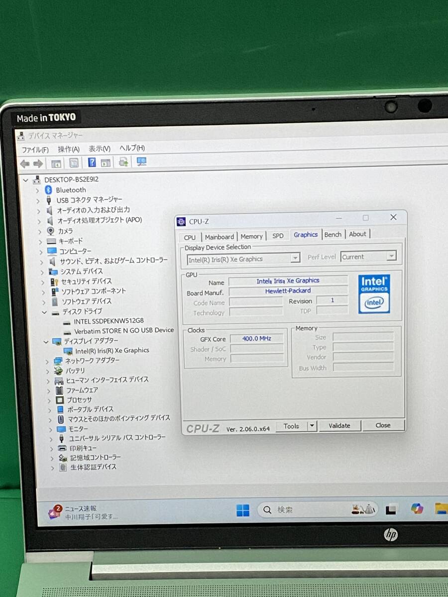
Task: Collapse the ディスプレイ アダプター category
Action: coord(46,342)
